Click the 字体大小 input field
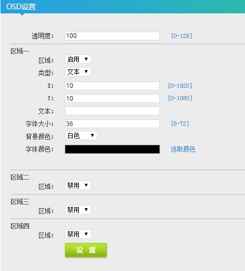245x271 pixels. tap(112, 124)
